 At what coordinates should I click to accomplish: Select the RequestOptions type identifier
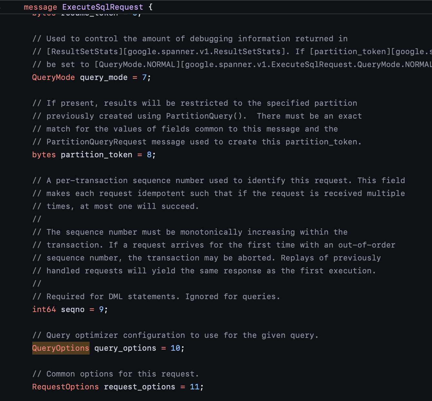(x=65, y=387)
